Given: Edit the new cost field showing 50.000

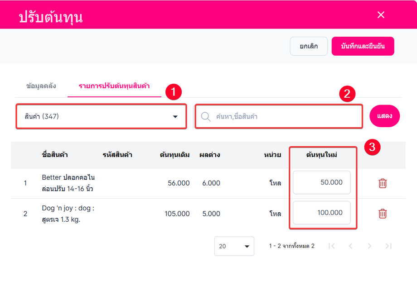Looking at the screenshot, I should coord(322,182).
